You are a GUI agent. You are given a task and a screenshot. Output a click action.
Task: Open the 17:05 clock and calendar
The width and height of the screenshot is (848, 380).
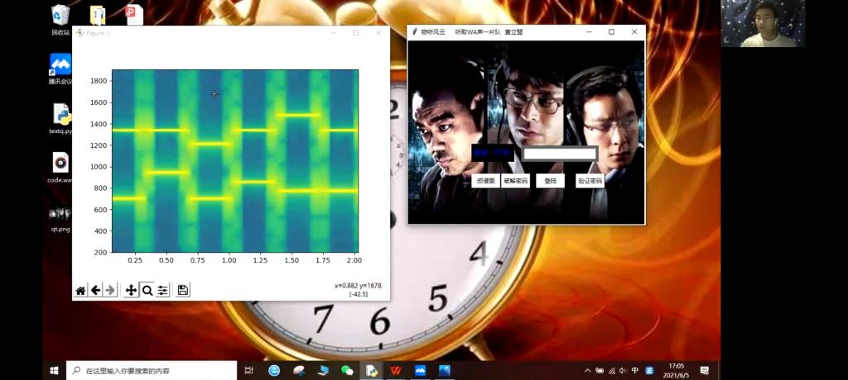click(676, 370)
